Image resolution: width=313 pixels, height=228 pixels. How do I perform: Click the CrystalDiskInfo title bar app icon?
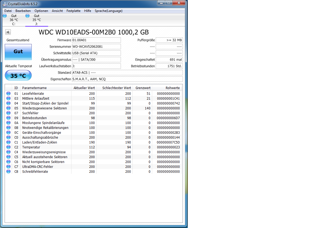tap(5, 4)
